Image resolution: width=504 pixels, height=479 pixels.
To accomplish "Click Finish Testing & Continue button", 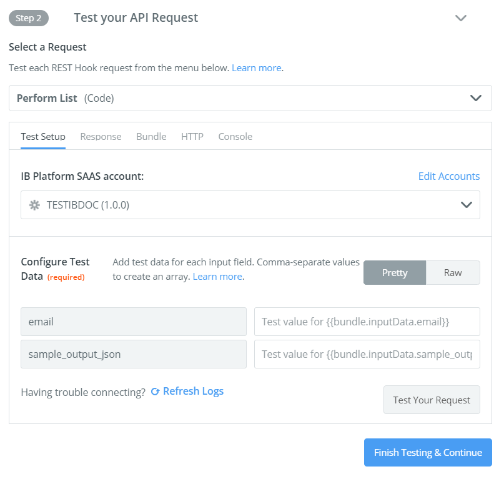I will (x=428, y=452).
